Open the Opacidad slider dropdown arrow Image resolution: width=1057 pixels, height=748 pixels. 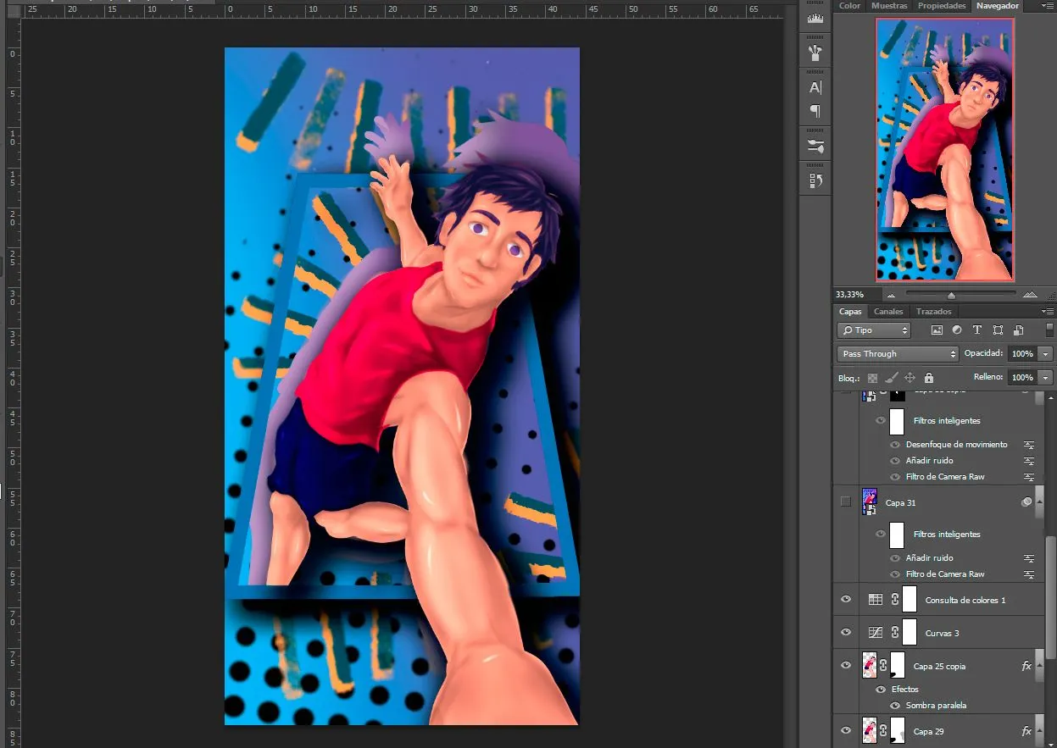(x=1046, y=354)
